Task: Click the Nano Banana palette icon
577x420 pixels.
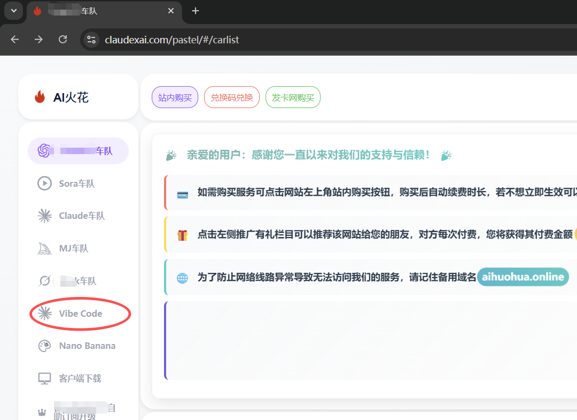Action: pos(44,346)
